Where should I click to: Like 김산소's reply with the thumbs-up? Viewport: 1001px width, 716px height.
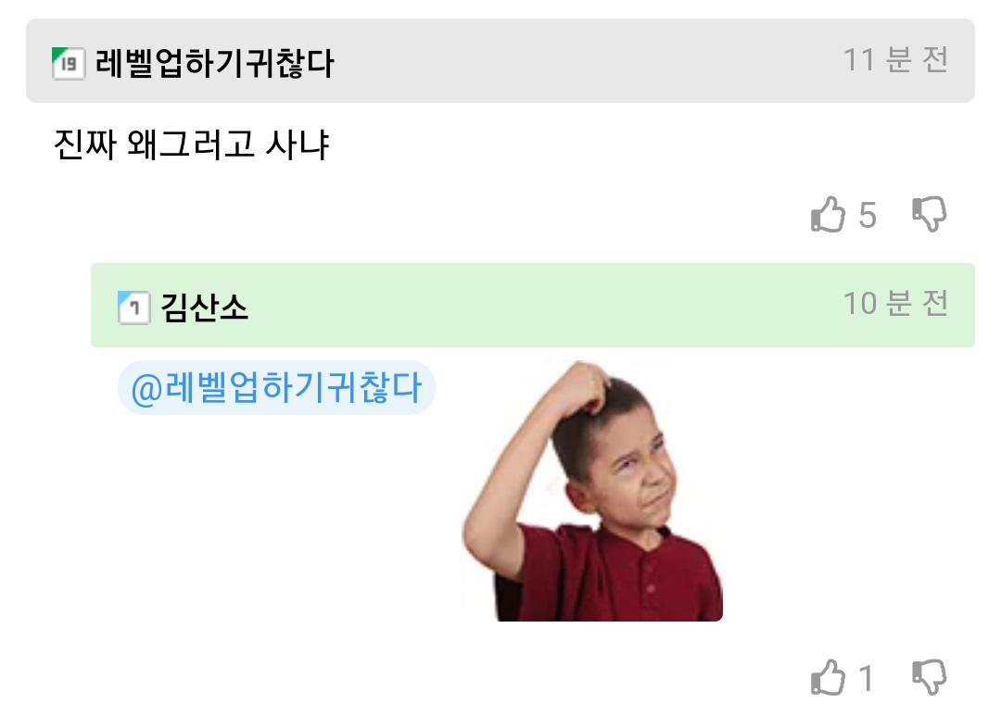click(x=828, y=679)
